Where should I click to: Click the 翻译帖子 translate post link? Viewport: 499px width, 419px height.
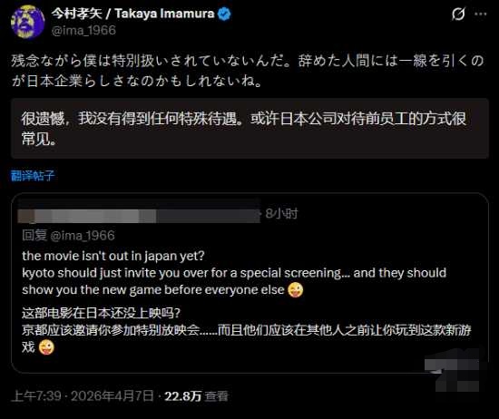point(33,176)
